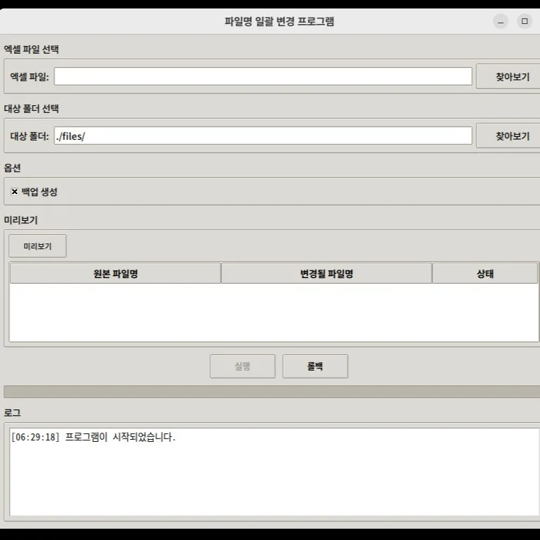Click the 엑셀 파일 path input field
This screenshot has width=540, height=540.
(x=263, y=76)
